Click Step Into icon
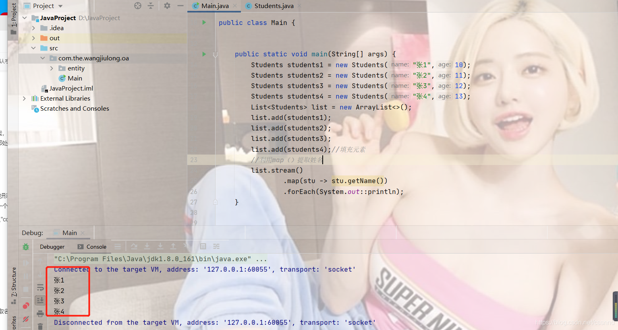Viewport: 618px width, 330px height. pyautogui.click(x=147, y=246)
